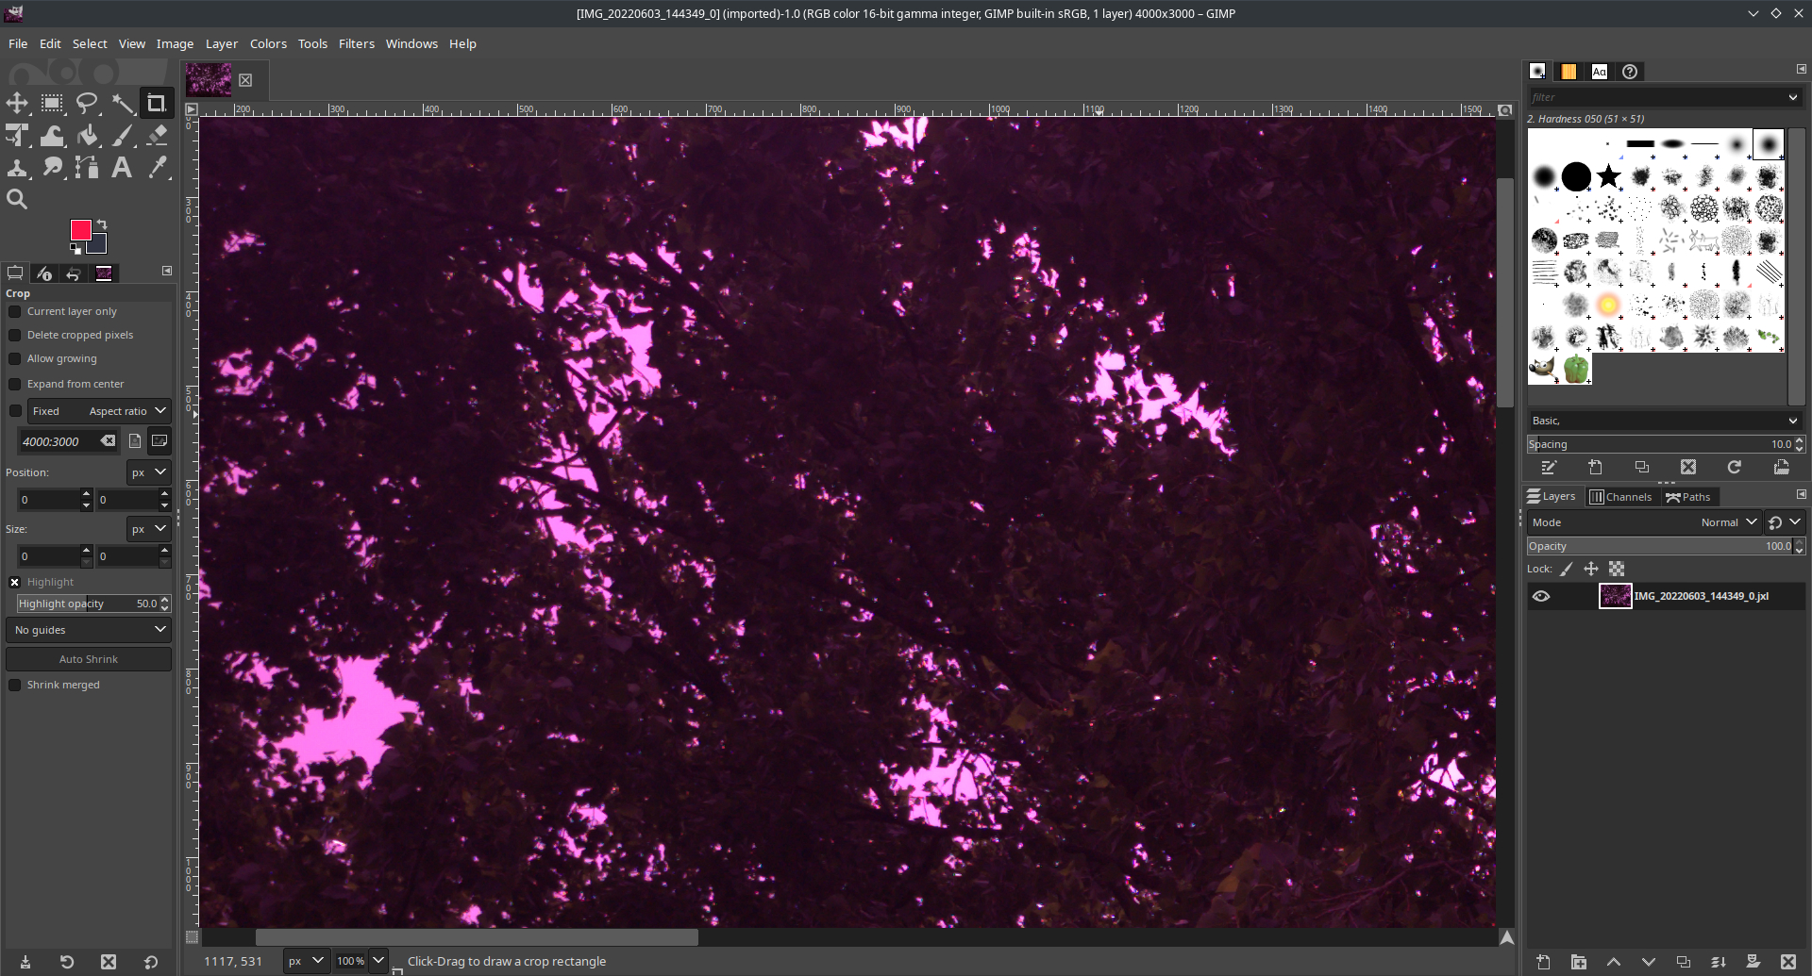Image resolution: width=1812 pixels, height=976 pixels.
Task: Select the Paintbrush tool
Action: [124, 135]
